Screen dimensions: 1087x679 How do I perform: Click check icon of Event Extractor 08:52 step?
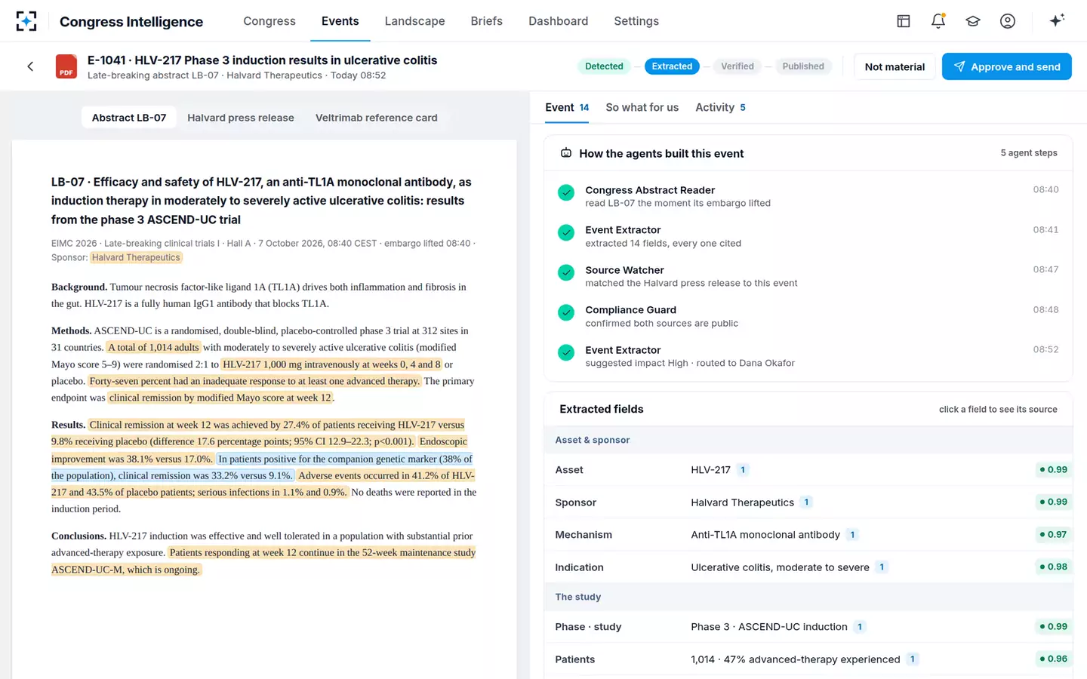coord(566,352)
